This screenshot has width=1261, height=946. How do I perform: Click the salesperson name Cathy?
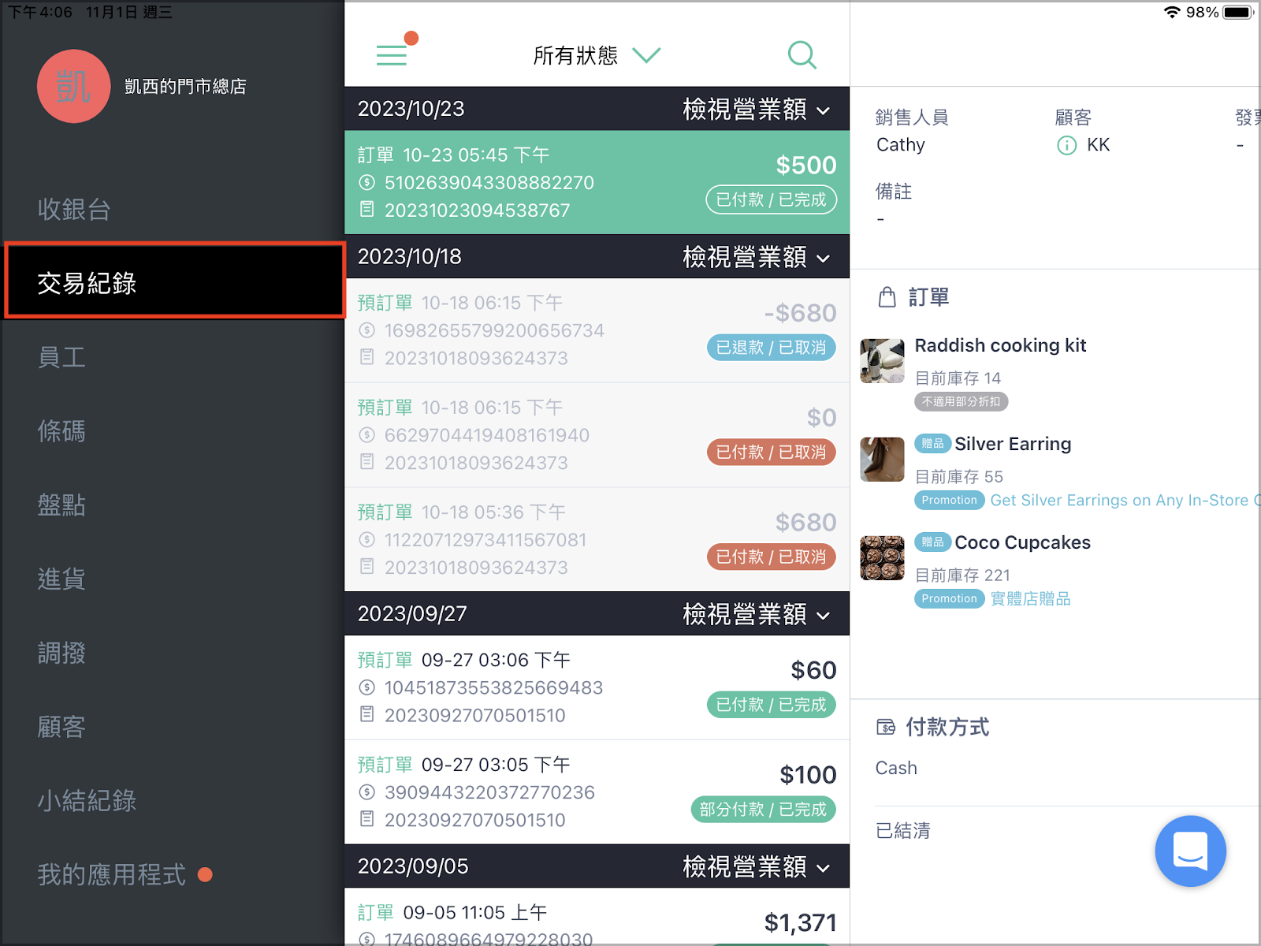901,145
